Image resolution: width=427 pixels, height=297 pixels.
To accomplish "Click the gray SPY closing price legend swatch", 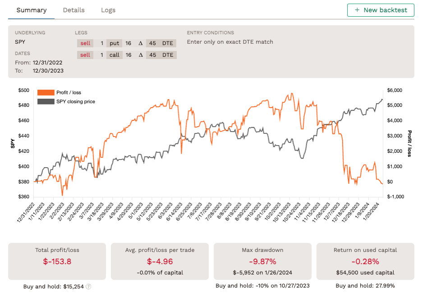I will coord(46,101).
